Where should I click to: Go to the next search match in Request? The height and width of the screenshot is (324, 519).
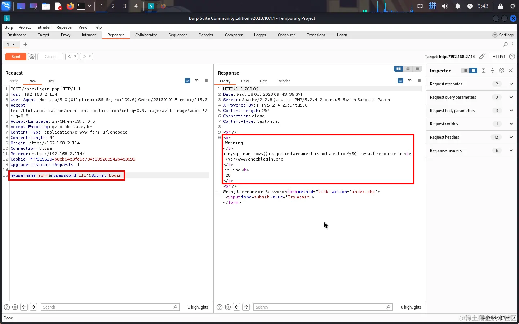pos(33,307)
